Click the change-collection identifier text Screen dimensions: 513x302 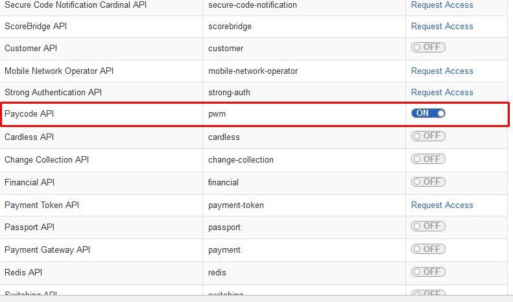point(241,160)
